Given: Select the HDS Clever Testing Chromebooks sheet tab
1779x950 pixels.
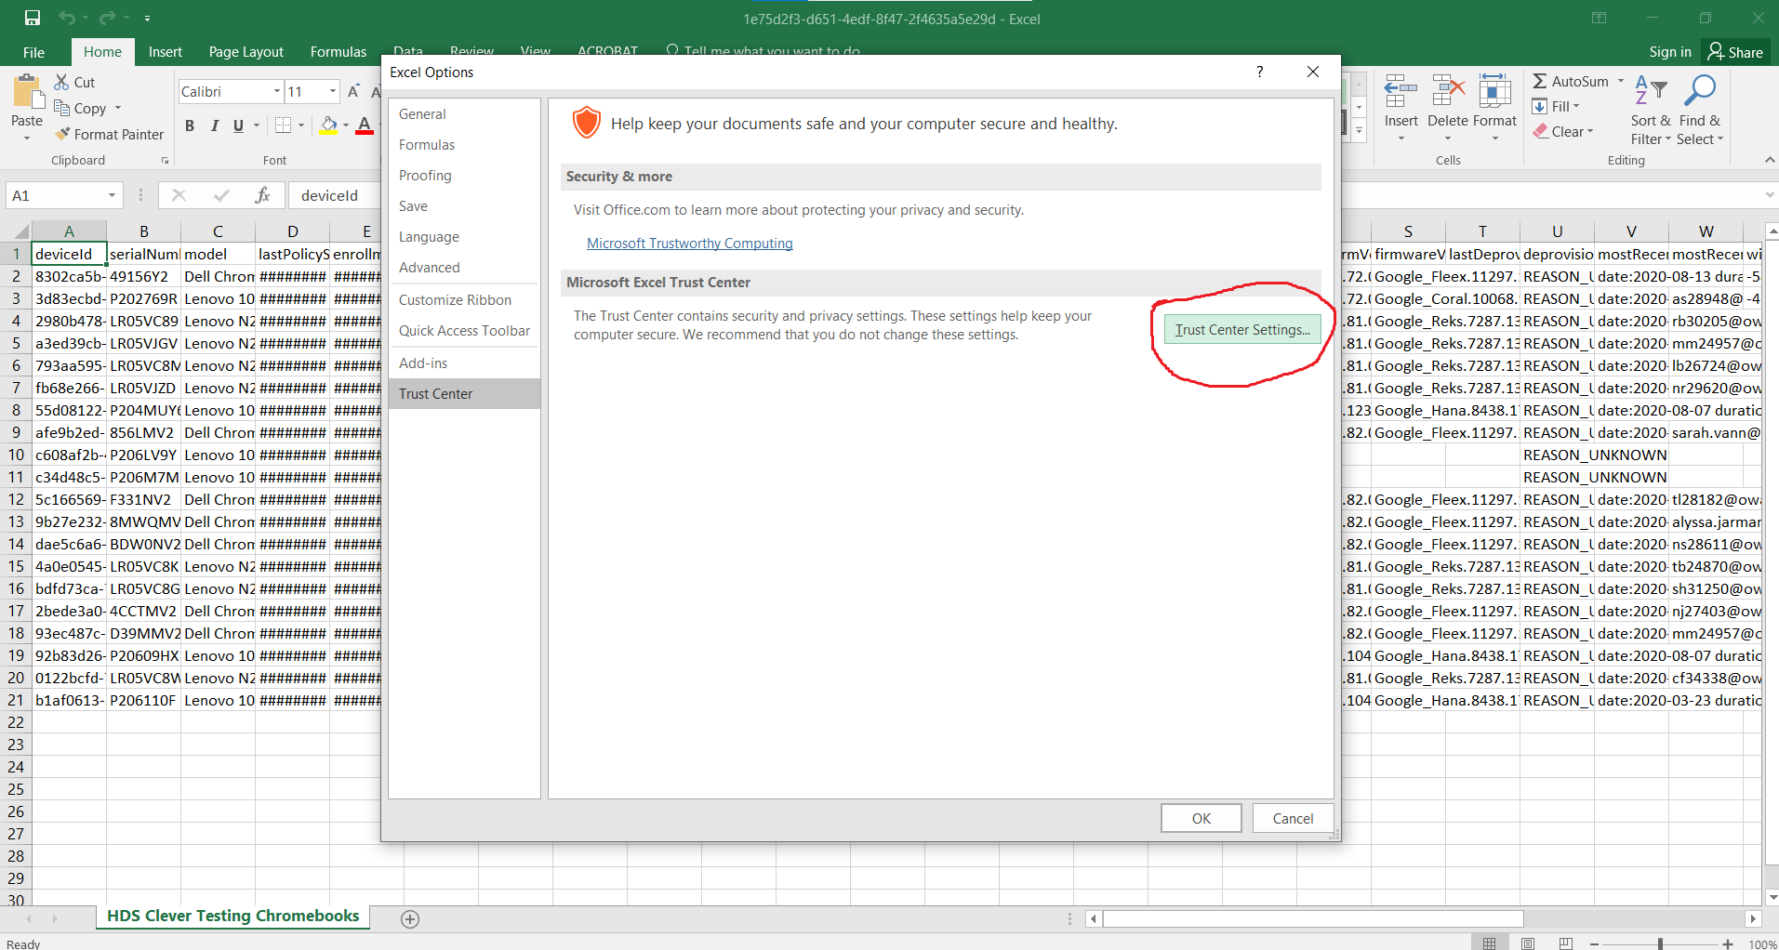Looking at the screenshot, I should tap(232, 917).
